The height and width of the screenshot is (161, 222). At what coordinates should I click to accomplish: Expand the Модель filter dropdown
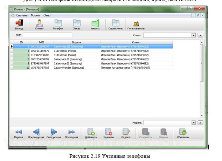point(193,123)
